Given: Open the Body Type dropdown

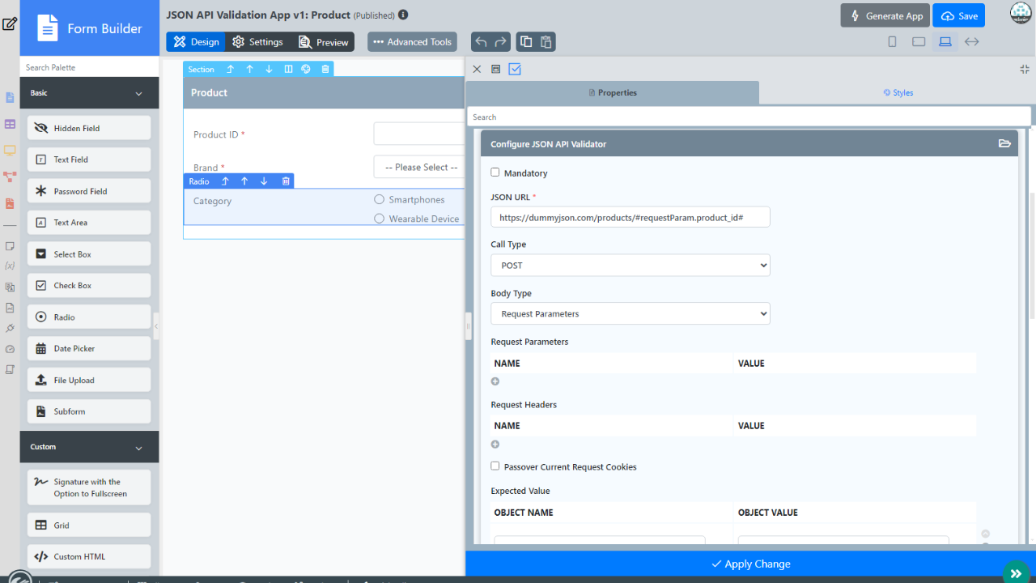Looking at the screenshot, I should [630, 313].
